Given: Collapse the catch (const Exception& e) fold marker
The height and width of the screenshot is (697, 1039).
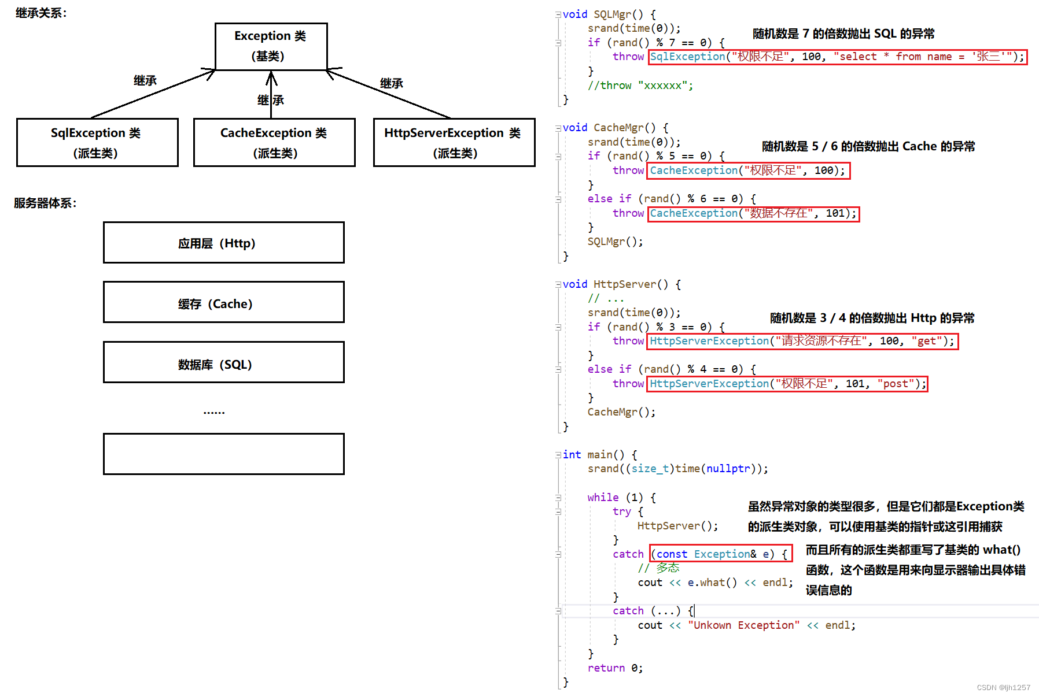Looking at the screenshot, I should [558, 554].
